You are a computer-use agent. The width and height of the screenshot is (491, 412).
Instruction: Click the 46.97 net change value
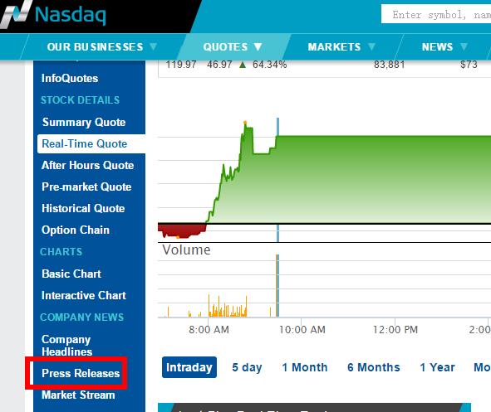(219, 65)
